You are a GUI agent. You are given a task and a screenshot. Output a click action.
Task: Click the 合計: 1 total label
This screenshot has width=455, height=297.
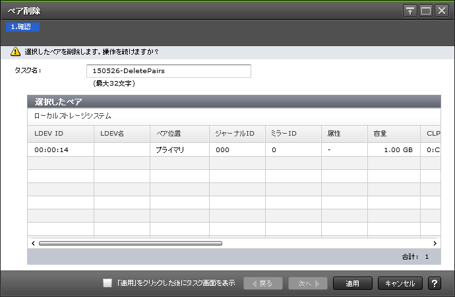click(x=415, y=256)
